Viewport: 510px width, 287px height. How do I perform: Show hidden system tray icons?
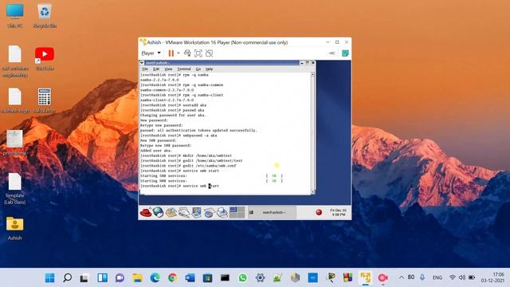(402, 277)
